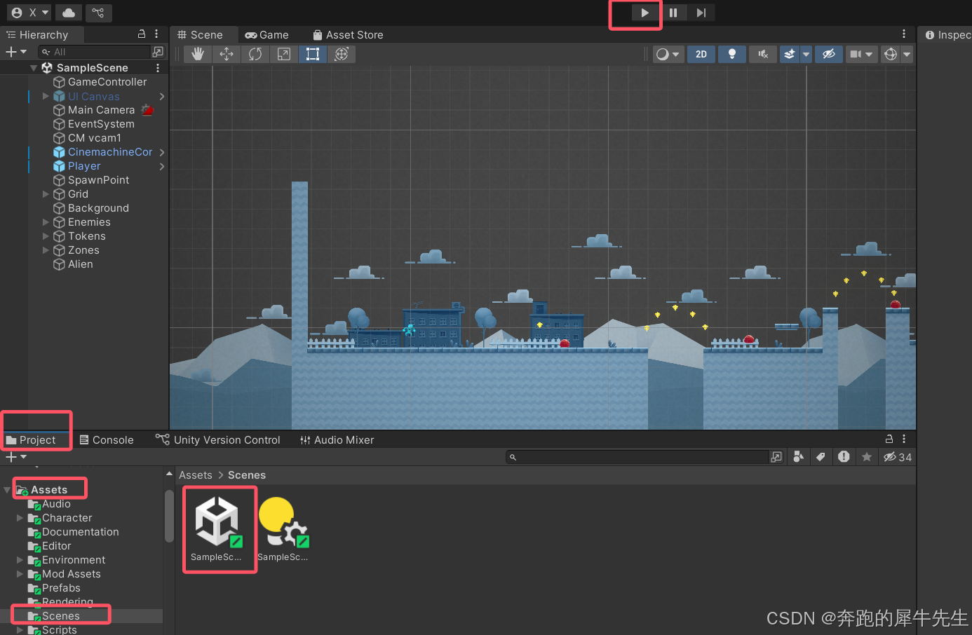Open the SampleScene three-dot options menu
Screen dimensions: 972x635
click(x=158, y=68)
